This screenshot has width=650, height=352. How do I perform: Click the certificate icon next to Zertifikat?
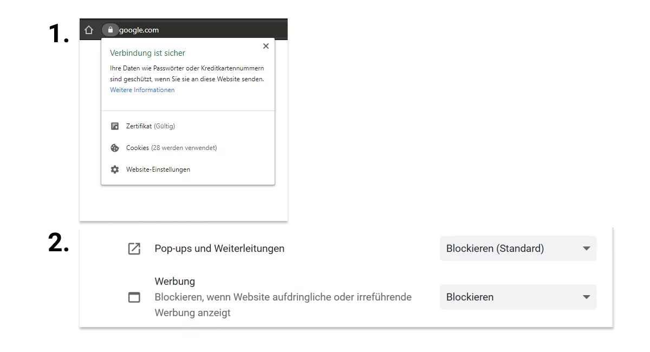pos(115,126)
